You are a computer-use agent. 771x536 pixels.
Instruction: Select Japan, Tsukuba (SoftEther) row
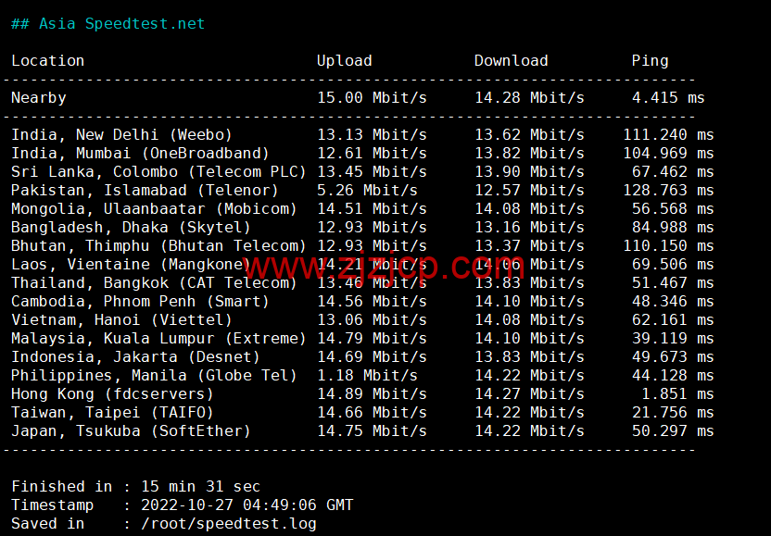pyautogui.click(x=131, y=431)
